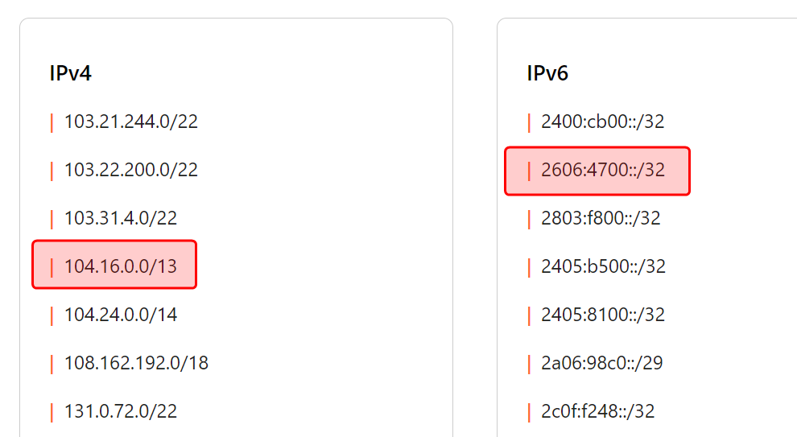Click the orange marker before 2400:cb00::/32
This screenshot has width=797, height=437.
[x=529, y=122]
